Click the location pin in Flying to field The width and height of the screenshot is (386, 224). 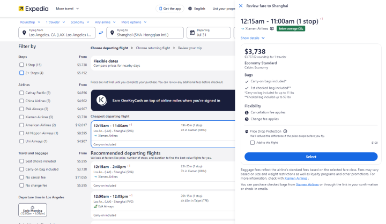point(112,33)
